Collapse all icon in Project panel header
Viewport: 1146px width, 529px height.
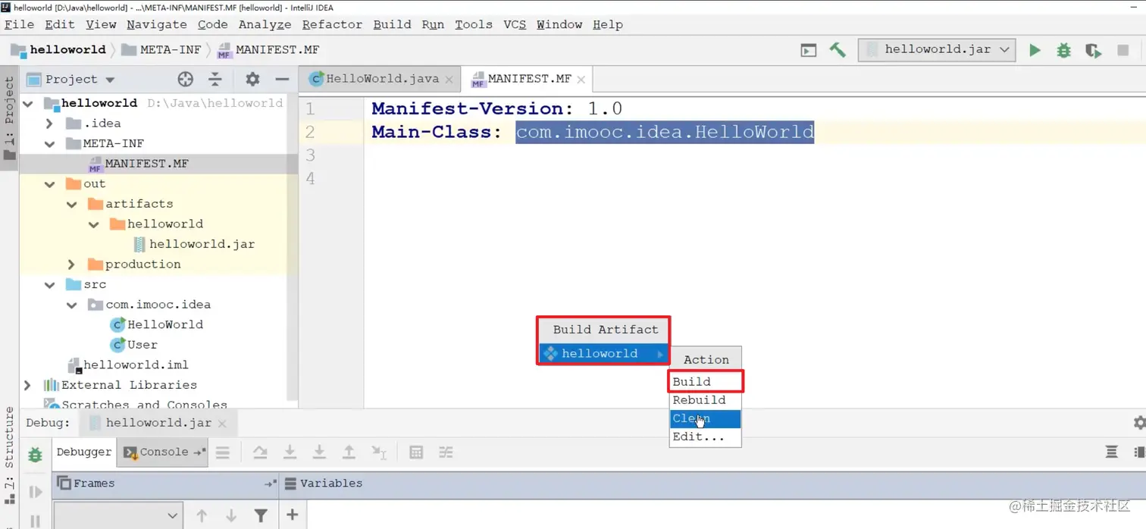[x=215, y=79]
